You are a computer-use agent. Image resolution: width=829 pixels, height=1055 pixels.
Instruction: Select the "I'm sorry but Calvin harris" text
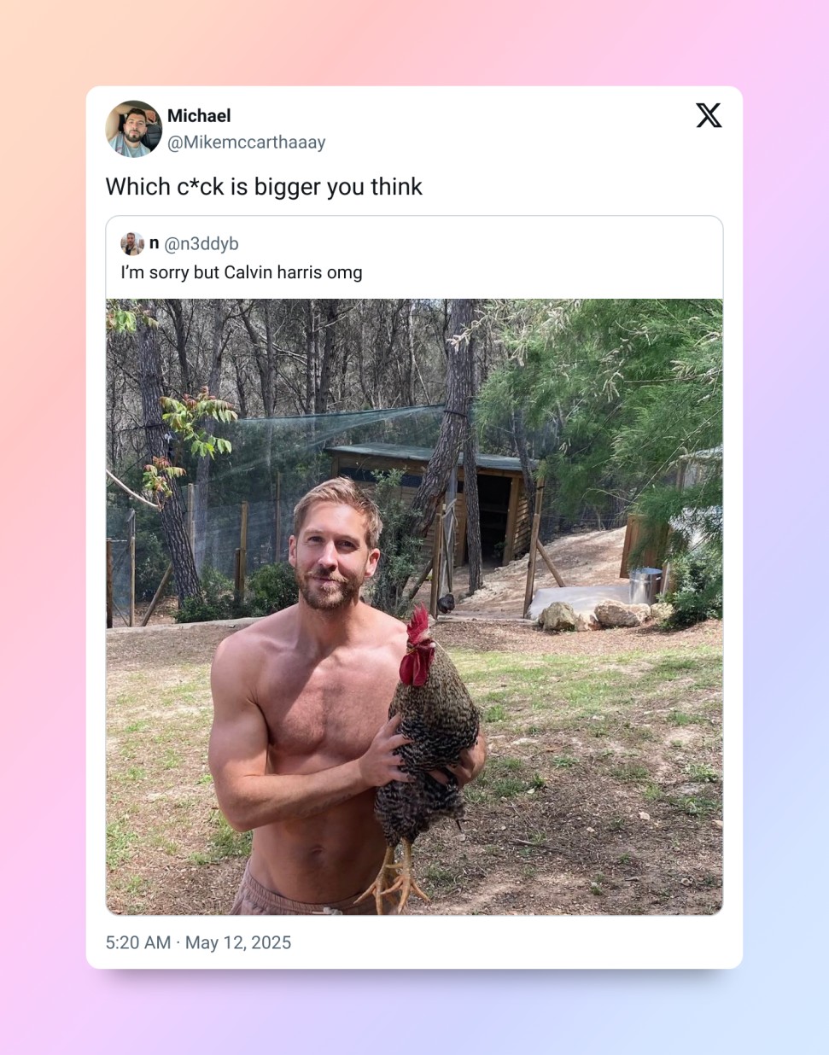242,272
